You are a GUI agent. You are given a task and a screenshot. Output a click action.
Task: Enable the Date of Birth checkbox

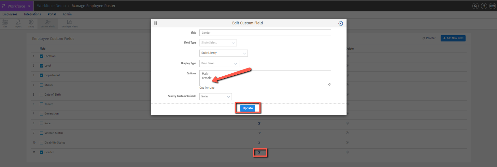point(41,95)
